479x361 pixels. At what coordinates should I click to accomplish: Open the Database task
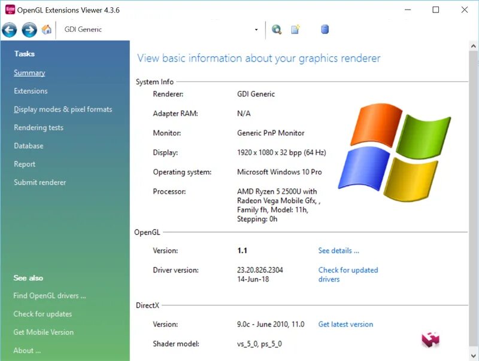pos(28,146)
